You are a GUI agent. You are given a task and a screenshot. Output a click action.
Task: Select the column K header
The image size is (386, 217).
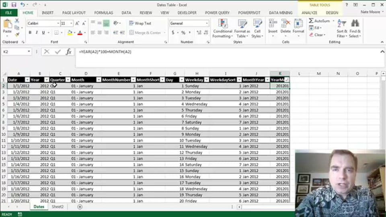click(x=280, y=73)
